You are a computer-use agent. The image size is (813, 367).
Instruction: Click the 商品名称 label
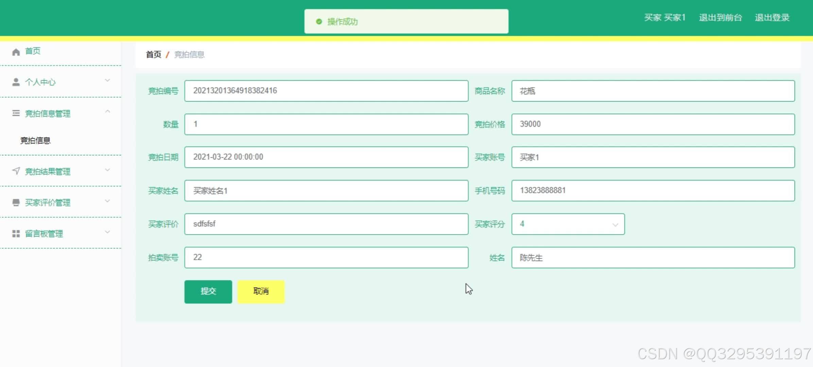pyautogui.click(x=489, y=91)
